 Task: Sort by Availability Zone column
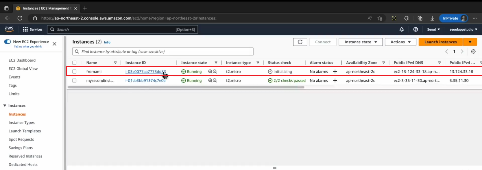point(384,62)
